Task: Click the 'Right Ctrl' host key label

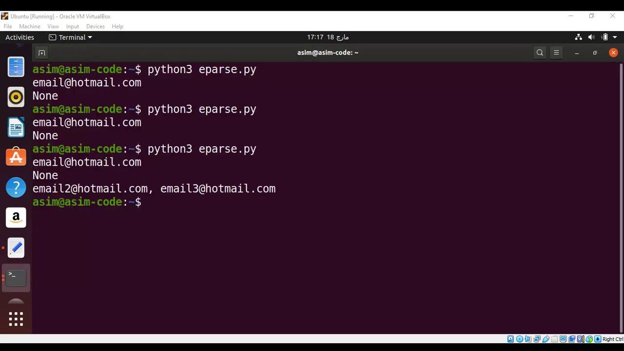Action: [613, 339]
